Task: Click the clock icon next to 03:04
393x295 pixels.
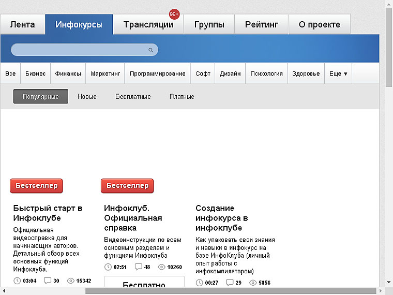Action: tap(17, 281)
